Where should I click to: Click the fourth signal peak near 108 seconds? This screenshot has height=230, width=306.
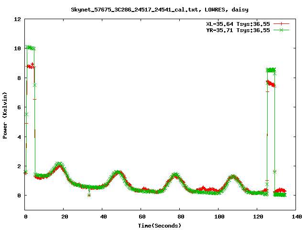[x=233, y=177]
